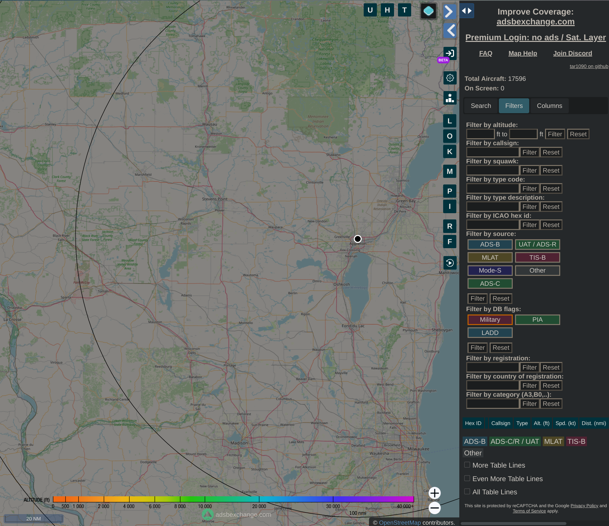Open adsbexchange.com coverage link
This screenshot has width=609, height=526.
point(535,22)
